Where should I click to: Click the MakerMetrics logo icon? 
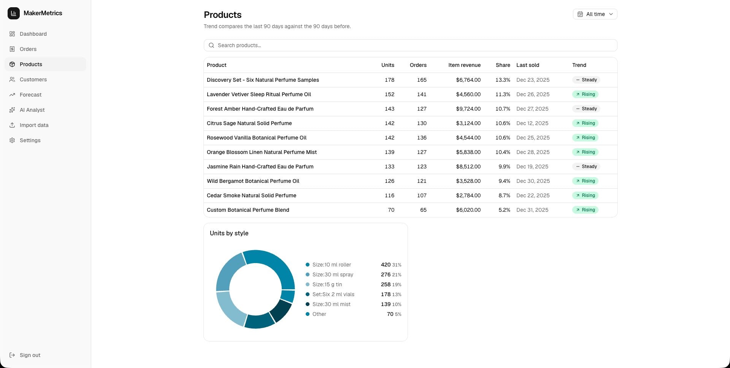click(x=14, y=13)
